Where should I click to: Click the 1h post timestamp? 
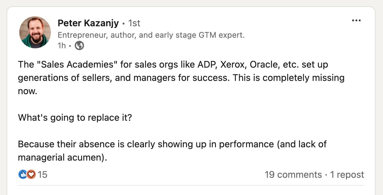62,46
